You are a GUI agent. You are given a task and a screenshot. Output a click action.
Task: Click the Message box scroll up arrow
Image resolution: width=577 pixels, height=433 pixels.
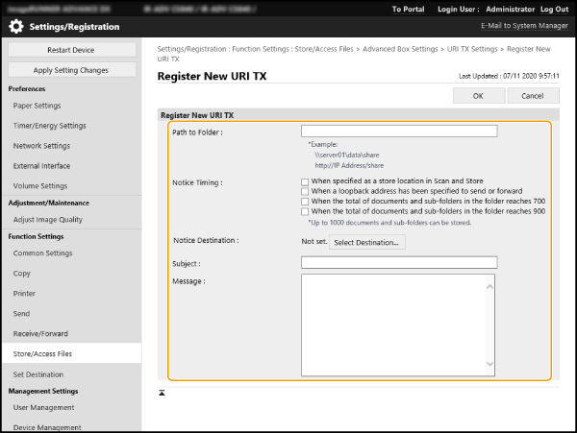[x=489, y=286]
